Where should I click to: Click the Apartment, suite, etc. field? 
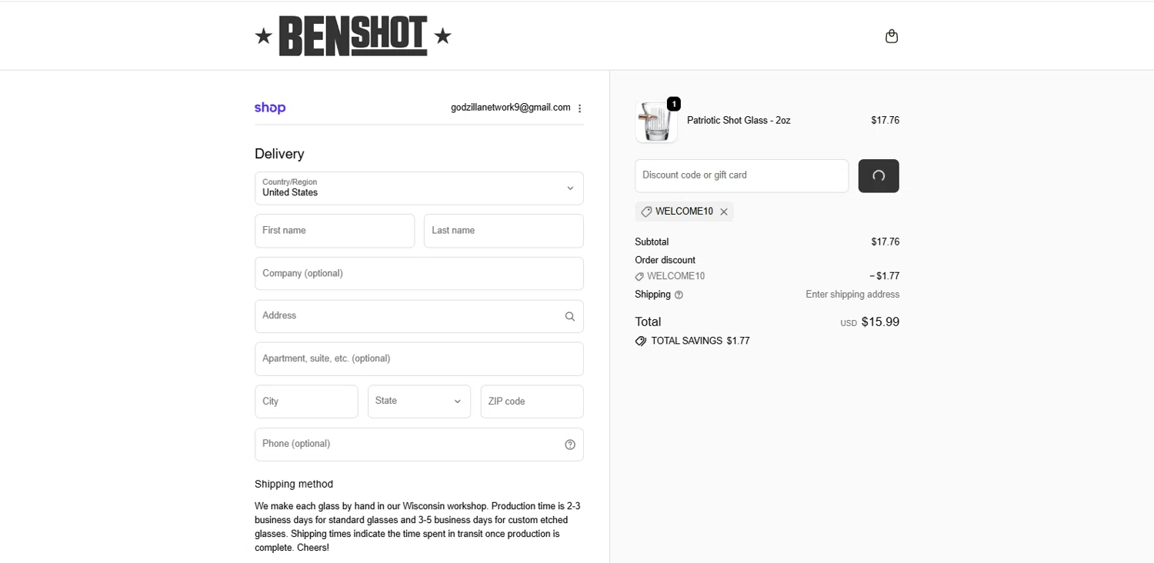[419, 358]
